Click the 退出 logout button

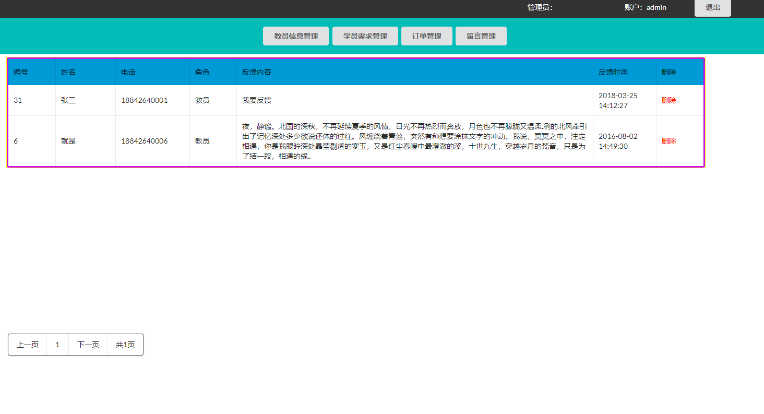tap(712, 8)
